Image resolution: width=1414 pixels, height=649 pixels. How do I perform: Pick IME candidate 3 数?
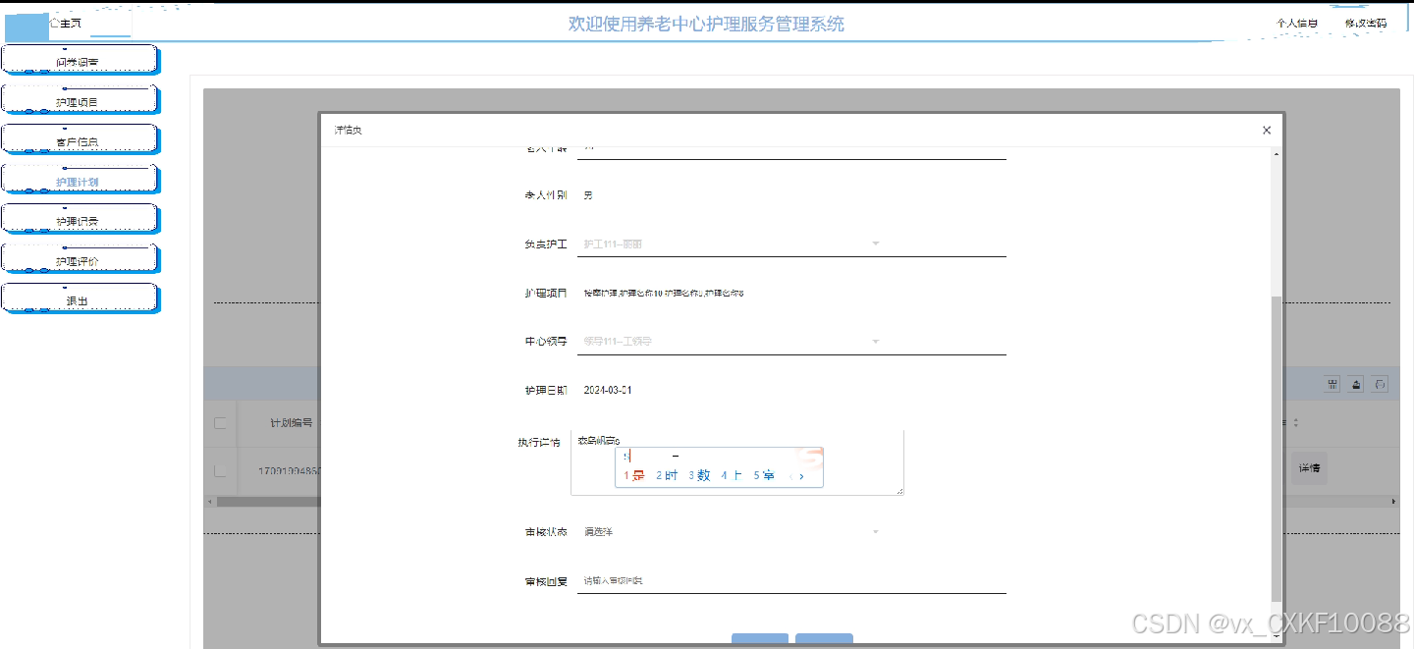[x=699, y=475]
